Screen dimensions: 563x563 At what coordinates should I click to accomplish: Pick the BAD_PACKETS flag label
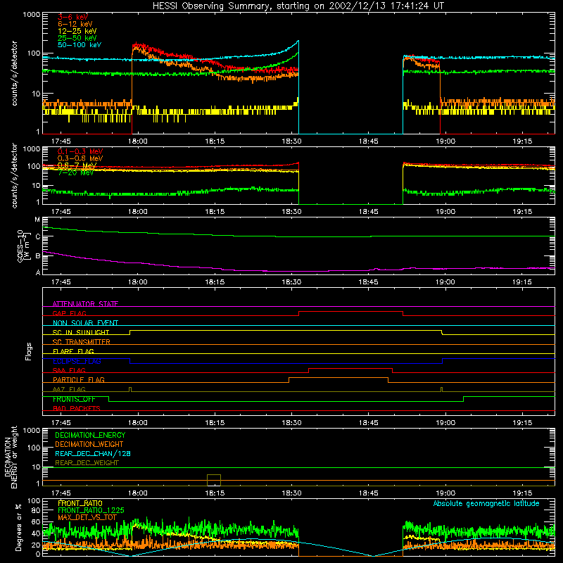[77, 408]
